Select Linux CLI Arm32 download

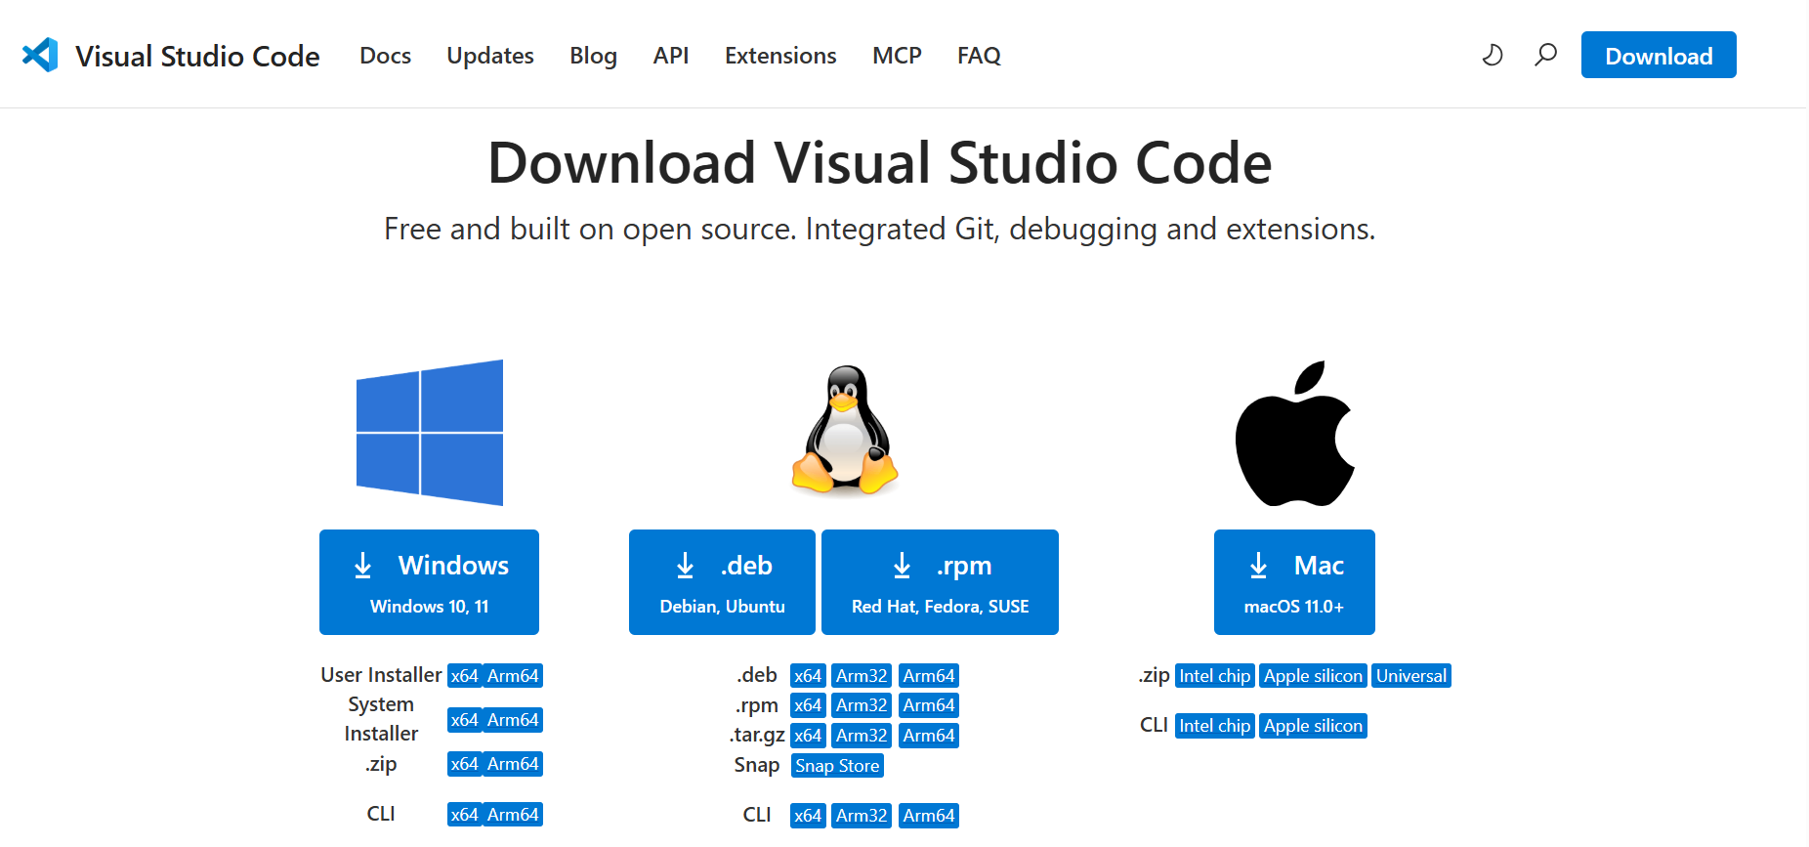coord(862,816)
